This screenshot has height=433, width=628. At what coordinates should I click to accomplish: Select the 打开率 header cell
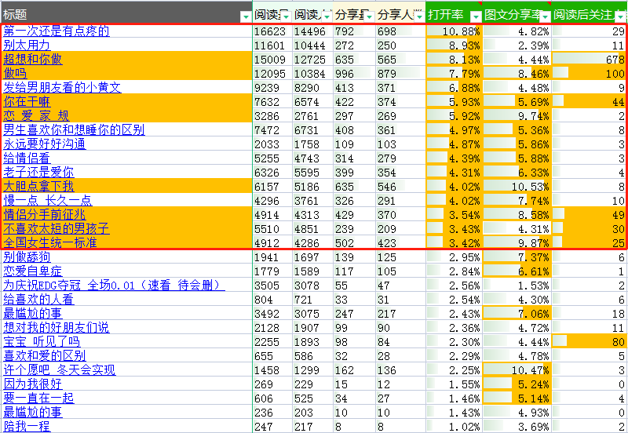click(x=454, y=14)
